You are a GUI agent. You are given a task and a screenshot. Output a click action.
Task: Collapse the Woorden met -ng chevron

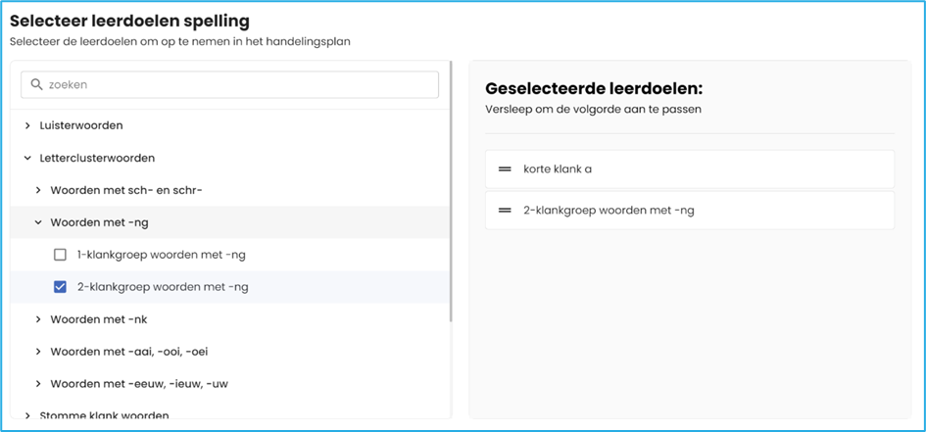38,222
